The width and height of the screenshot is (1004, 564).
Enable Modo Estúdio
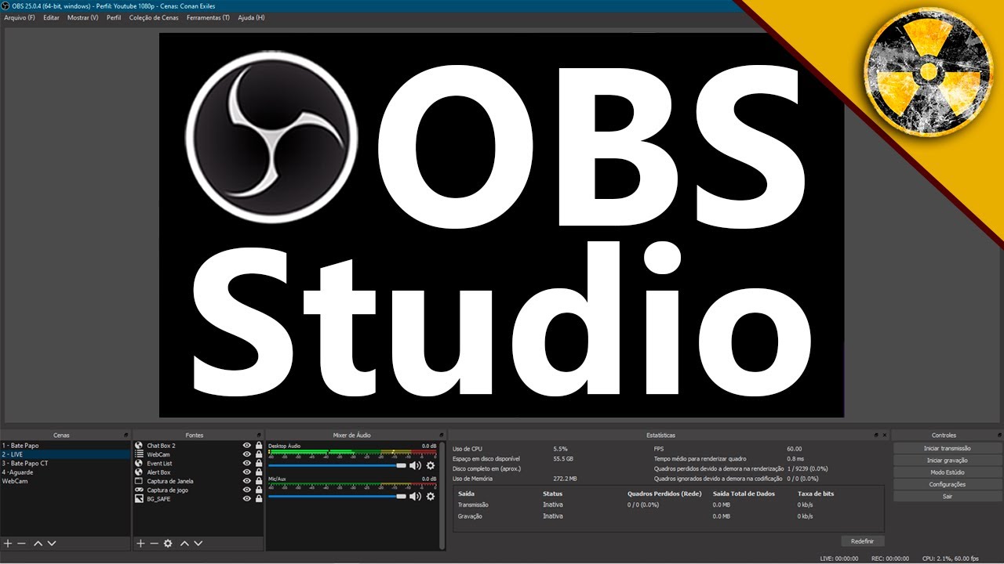tap(947, 472)
